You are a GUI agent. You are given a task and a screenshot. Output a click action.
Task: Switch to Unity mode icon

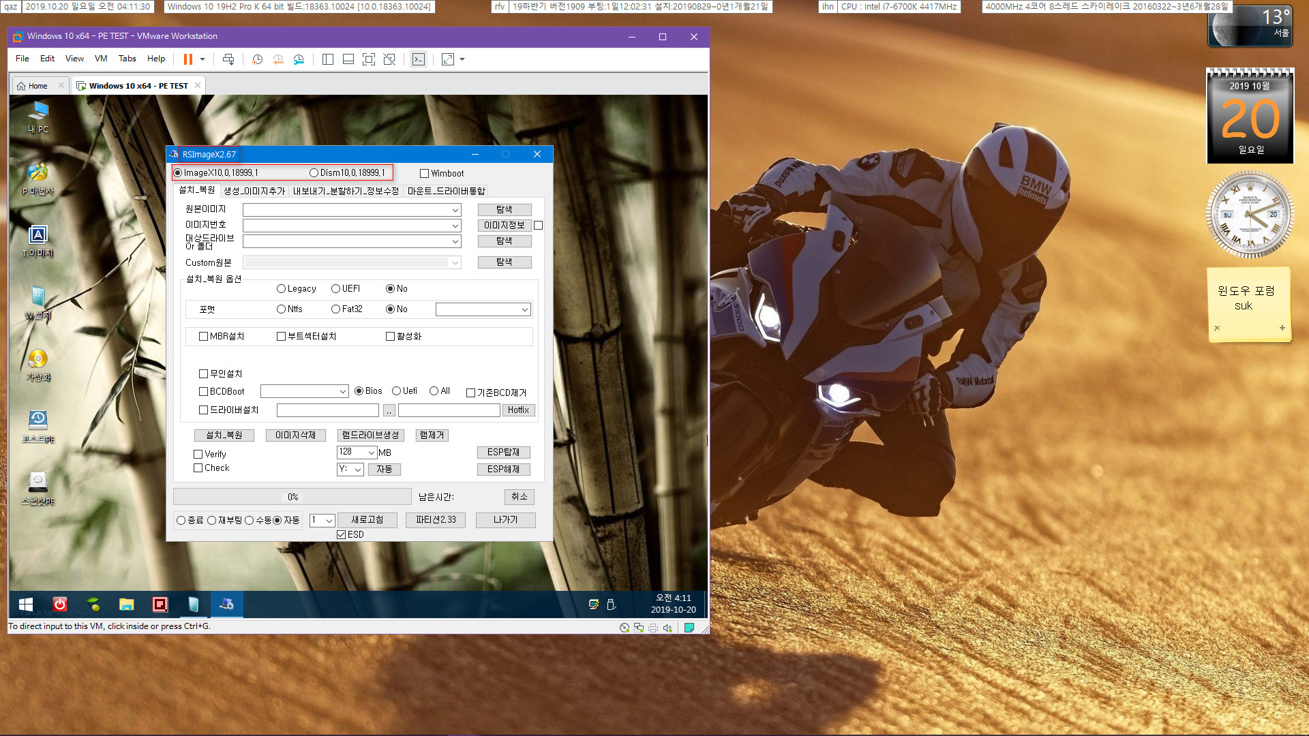389,59
